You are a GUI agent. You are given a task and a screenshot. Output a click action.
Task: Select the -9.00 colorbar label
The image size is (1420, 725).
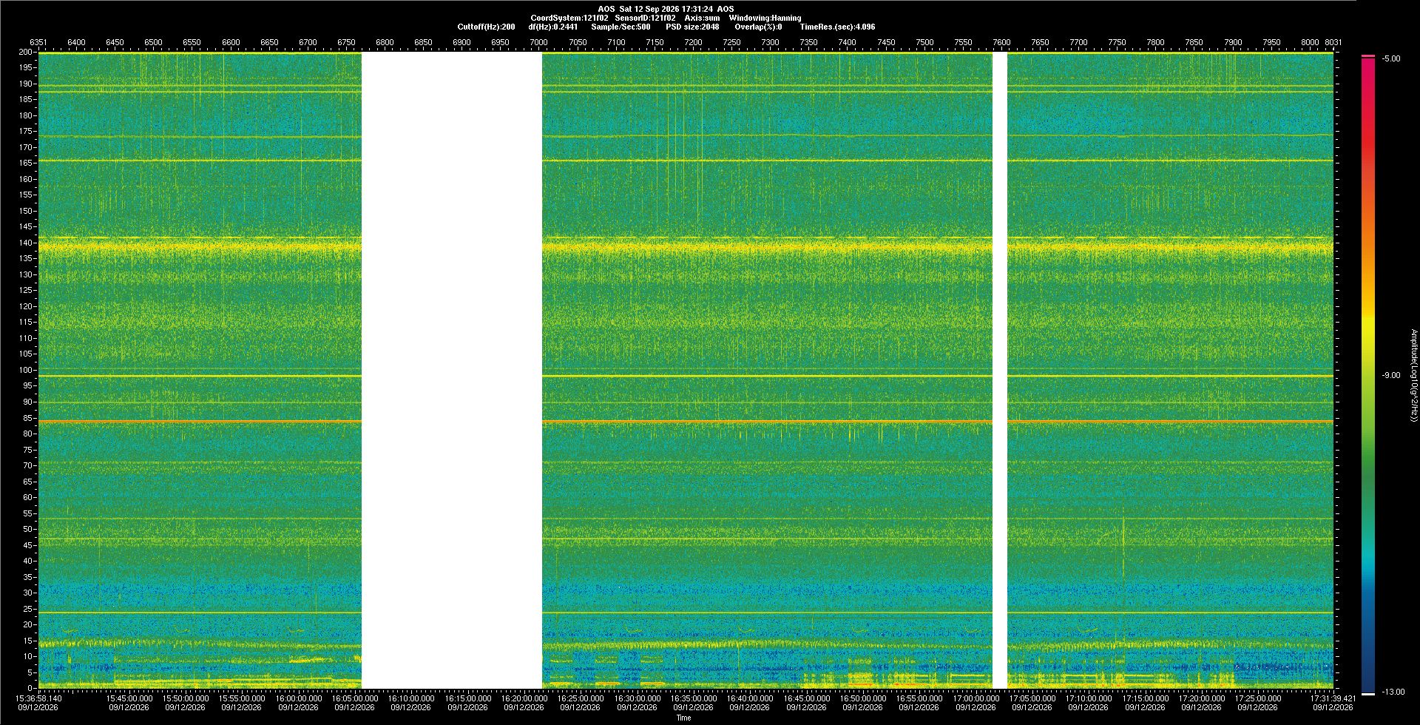(1391, 375)
